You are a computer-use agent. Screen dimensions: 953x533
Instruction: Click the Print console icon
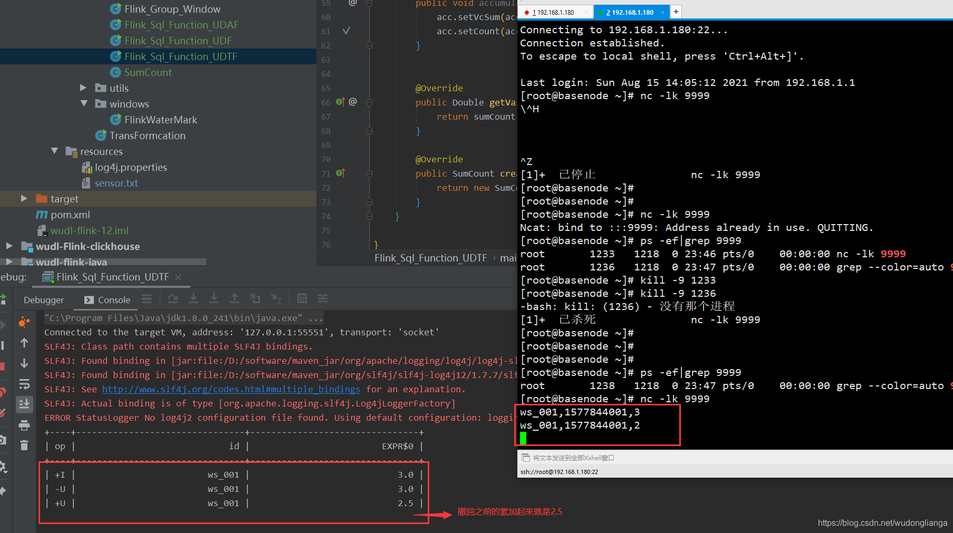(x=24, y=425)
